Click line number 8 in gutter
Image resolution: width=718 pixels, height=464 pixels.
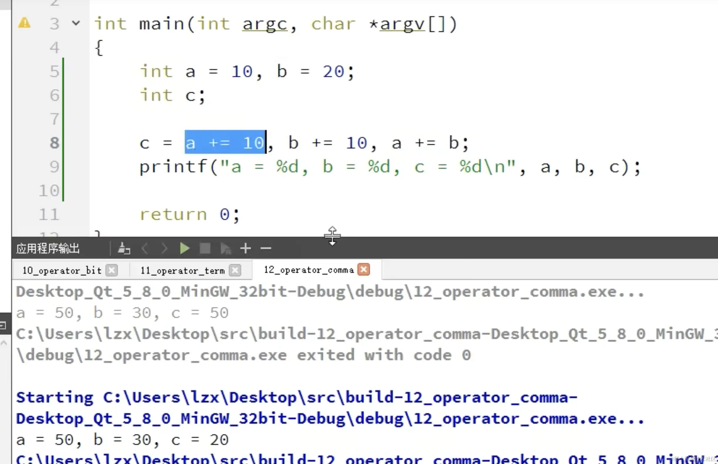coord(54,143)
